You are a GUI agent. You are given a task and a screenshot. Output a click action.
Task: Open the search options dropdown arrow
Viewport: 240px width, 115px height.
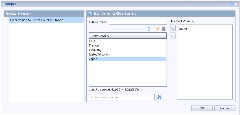pyautogui.click(x=165, y=97)
